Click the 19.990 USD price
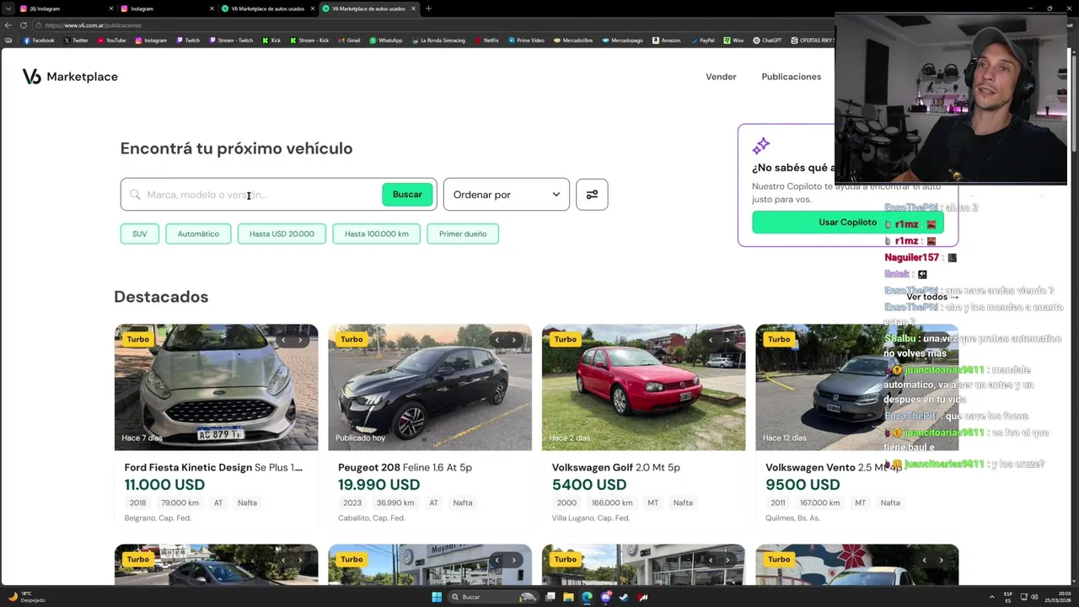Viewport: 1079px width, 607px height. point(378,485)
